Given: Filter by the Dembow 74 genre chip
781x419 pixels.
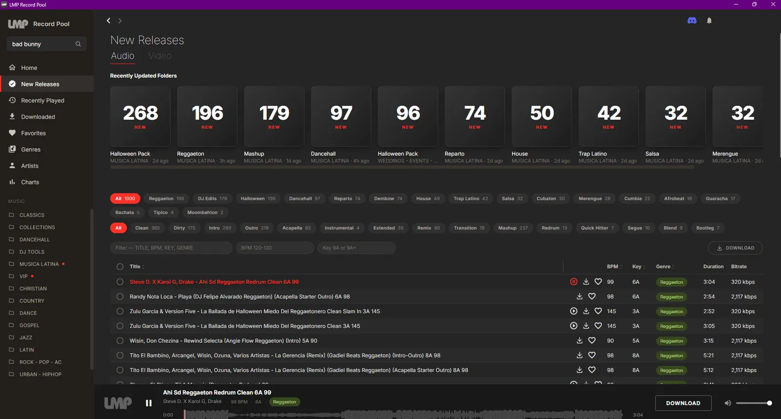Looking at the screenshot, I should click(388, 199).
